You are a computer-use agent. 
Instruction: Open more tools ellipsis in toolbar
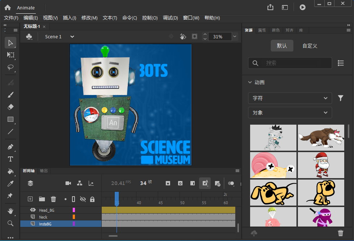(10, 237)
